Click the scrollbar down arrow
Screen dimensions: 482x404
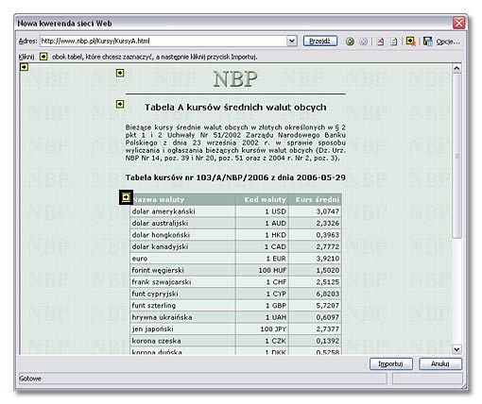[456, 349]
